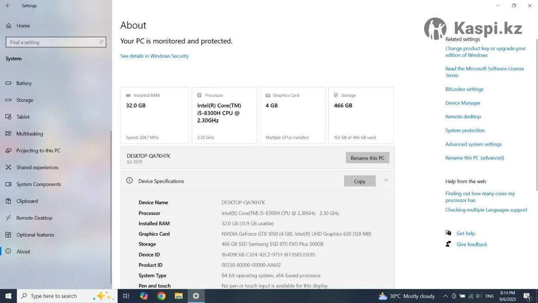Collapse the Device Specifications section
Image resolution: width=538 pixels, height=303 pixels.
tap(386, 180)
